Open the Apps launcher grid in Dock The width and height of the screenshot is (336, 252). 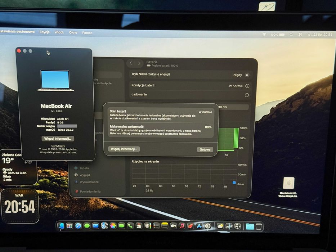[70, 226]
